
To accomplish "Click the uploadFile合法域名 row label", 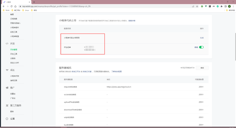I will [x=72, y=102].
